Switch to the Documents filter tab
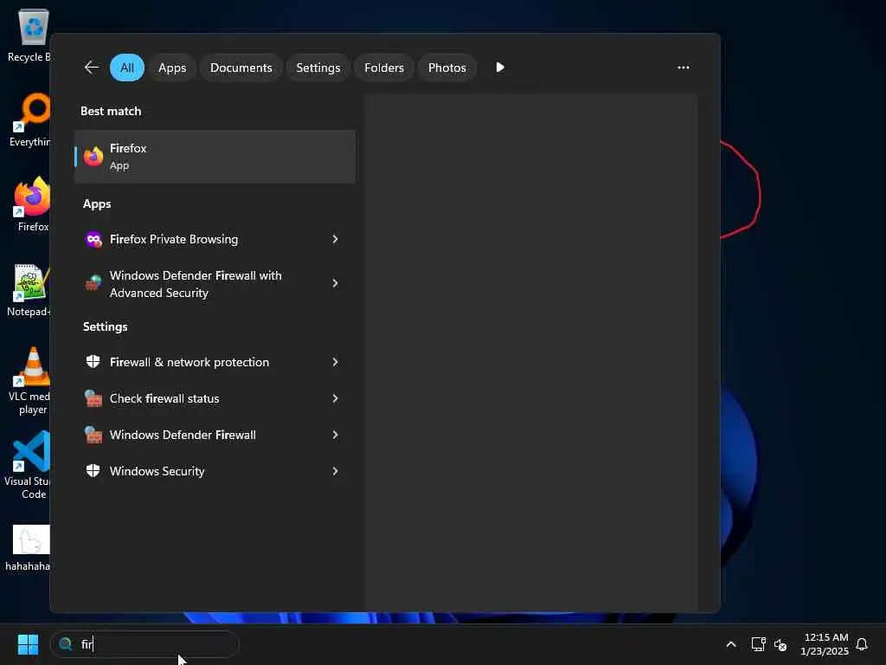886x665 pixels. coord(241,68)
